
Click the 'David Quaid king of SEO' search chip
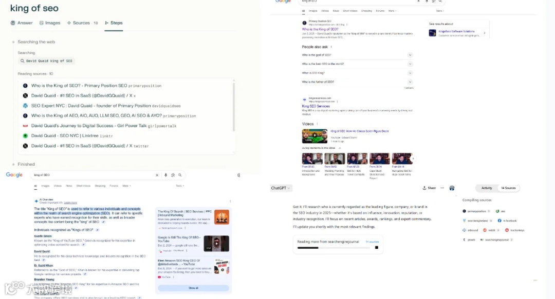[x=46, y=61]
